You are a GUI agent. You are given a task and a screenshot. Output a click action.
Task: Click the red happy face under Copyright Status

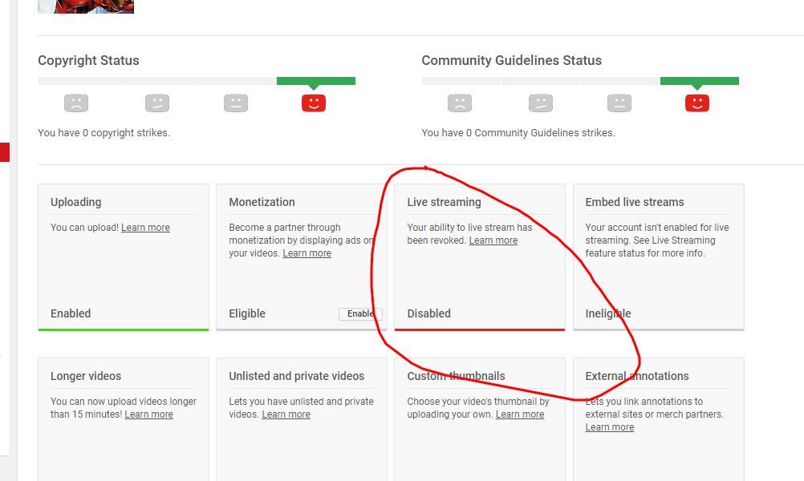pyautogui.click(x=313, y=103)
